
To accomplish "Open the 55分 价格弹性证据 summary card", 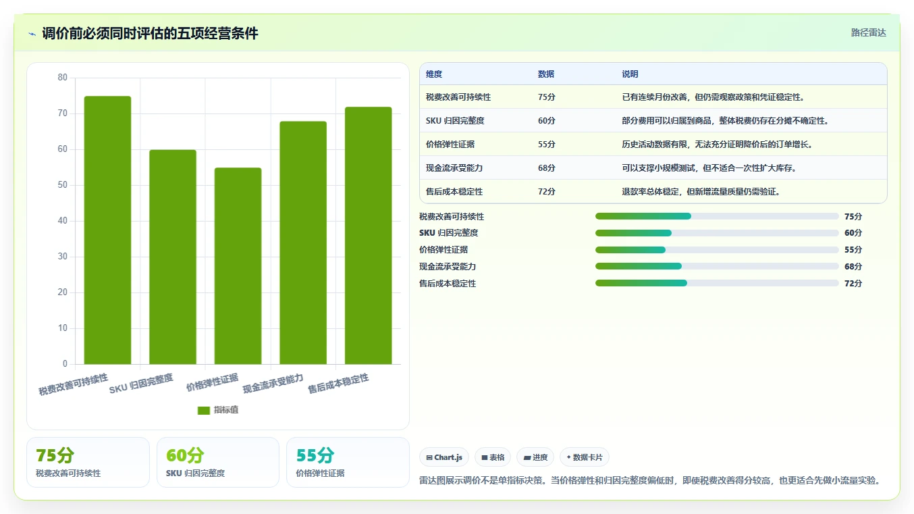I will coord(348,462).
